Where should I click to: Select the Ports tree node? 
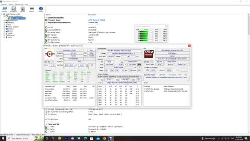(x=10, y=37)
